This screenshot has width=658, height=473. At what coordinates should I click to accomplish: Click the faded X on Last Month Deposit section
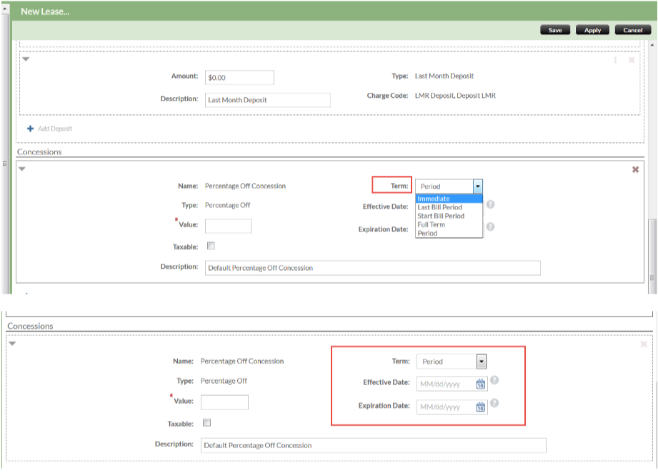tap(632, 60)
